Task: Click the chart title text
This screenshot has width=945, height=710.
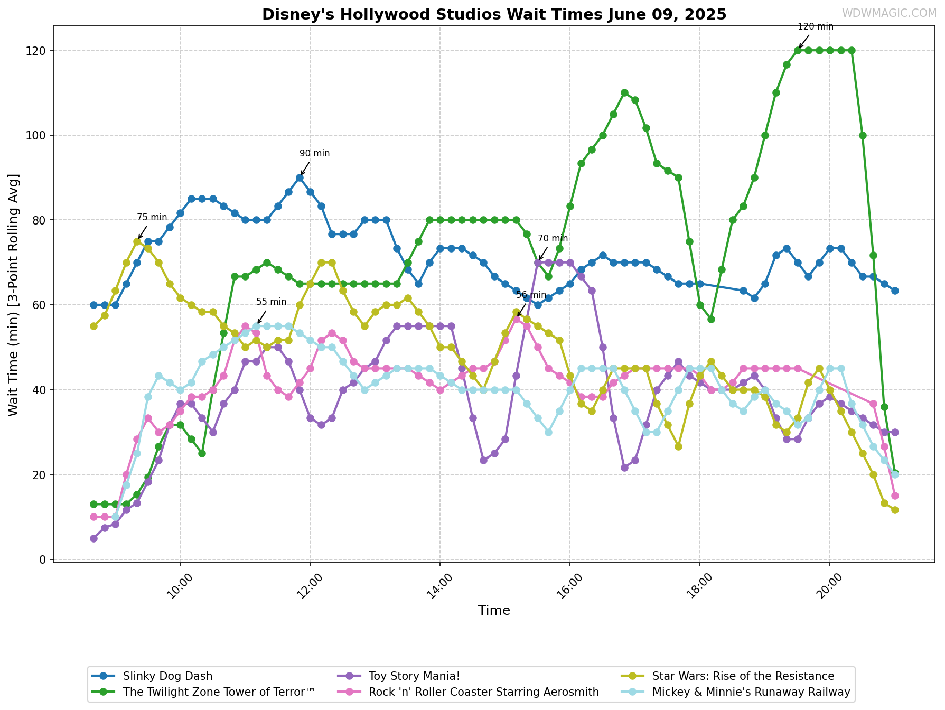Action: (x=494, y=14)
